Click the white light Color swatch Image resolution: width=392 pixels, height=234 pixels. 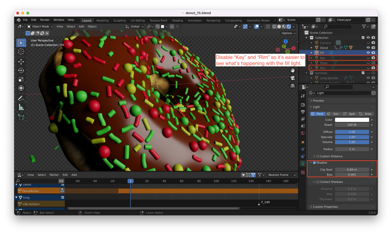[352, 120]
